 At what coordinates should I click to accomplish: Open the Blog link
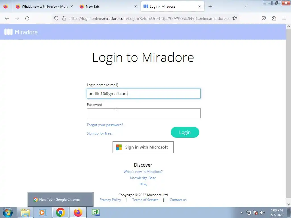(143, 184)
